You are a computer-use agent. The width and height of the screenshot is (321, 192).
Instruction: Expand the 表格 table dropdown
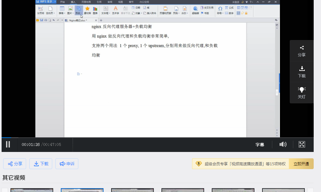(x=62, y=10)
